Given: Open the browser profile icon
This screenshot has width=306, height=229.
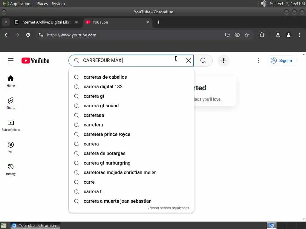Looking at the screenshot, I should (289, 35).
